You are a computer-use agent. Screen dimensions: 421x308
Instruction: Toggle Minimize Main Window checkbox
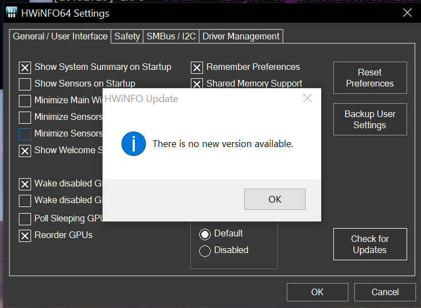pos(25,101)
